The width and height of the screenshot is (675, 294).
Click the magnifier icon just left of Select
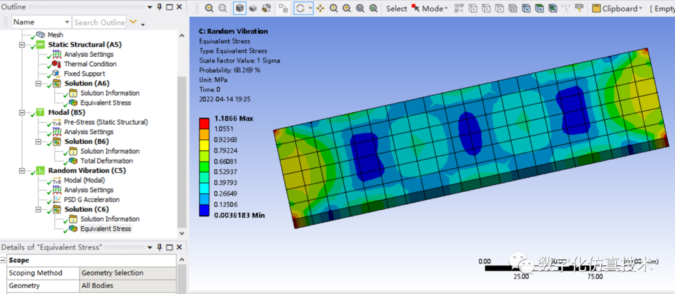click(374, 8)
